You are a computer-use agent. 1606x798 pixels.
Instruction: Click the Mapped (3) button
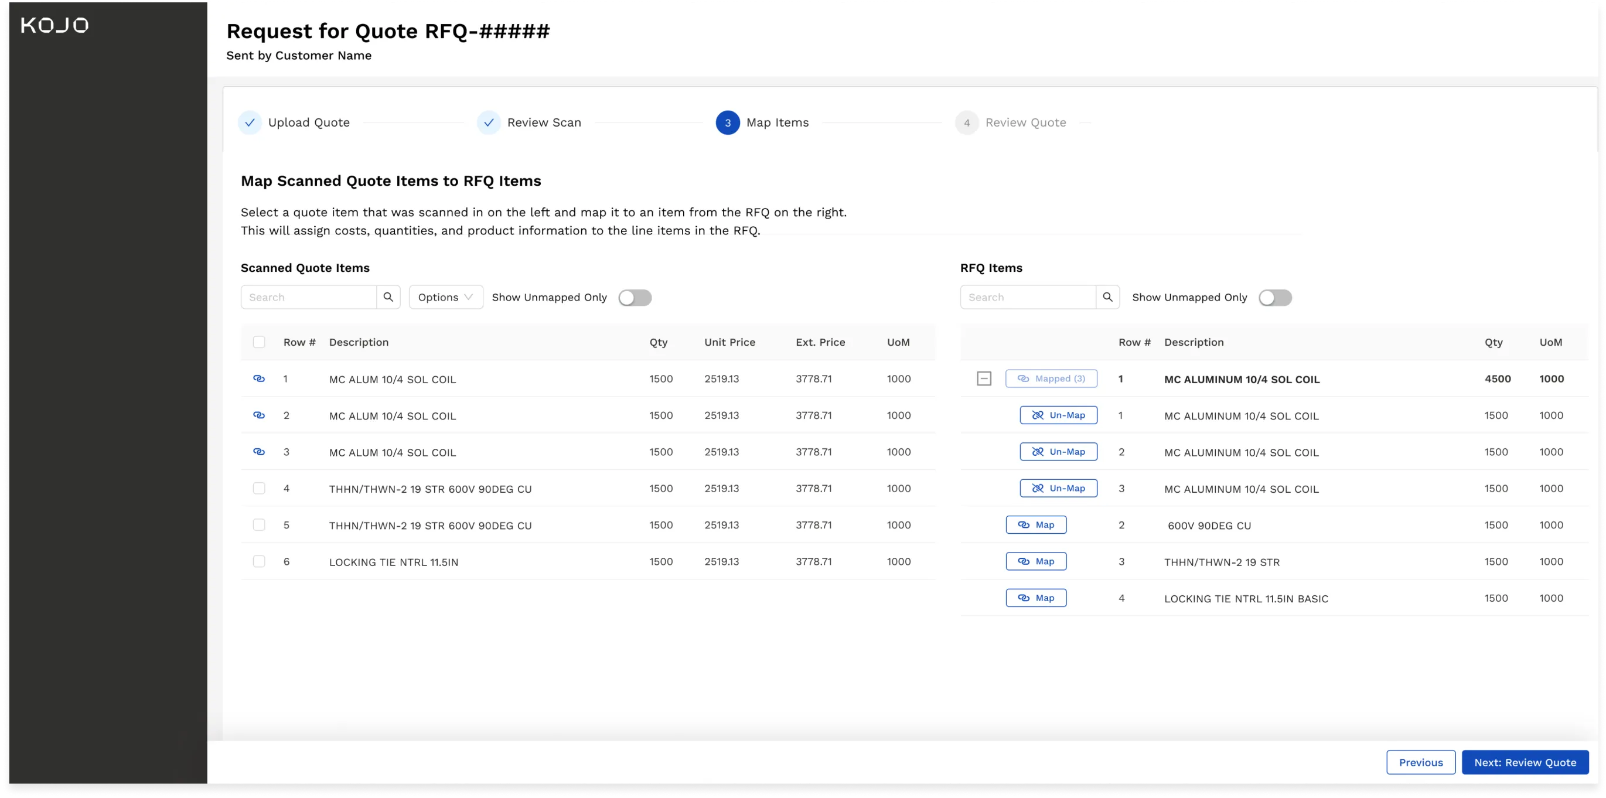(1051, 379)
